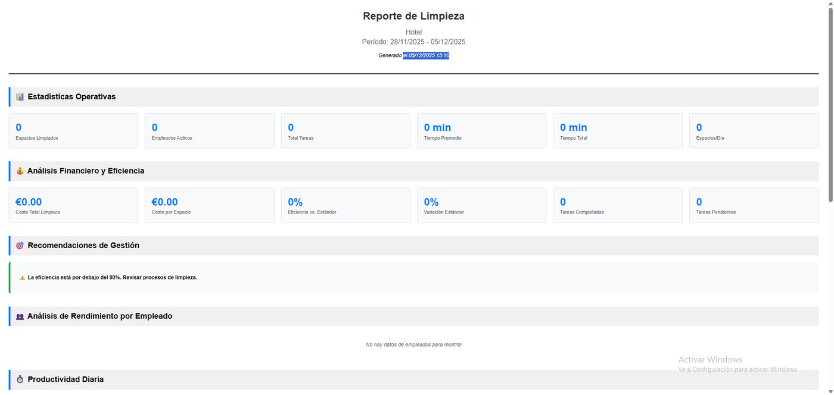Click the bar chart icon beside Estadísticas Operativas
This screenshot has height=395, width=834.
20,97
